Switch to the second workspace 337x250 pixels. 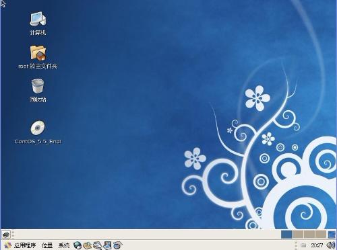pyautogui.click(x=298, y=235)
